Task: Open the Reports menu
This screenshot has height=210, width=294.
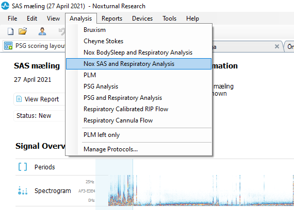Action: pos(112,19)
